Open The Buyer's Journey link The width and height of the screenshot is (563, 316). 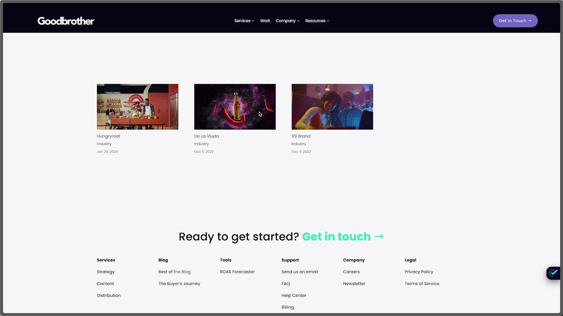[x=179, y=284]
